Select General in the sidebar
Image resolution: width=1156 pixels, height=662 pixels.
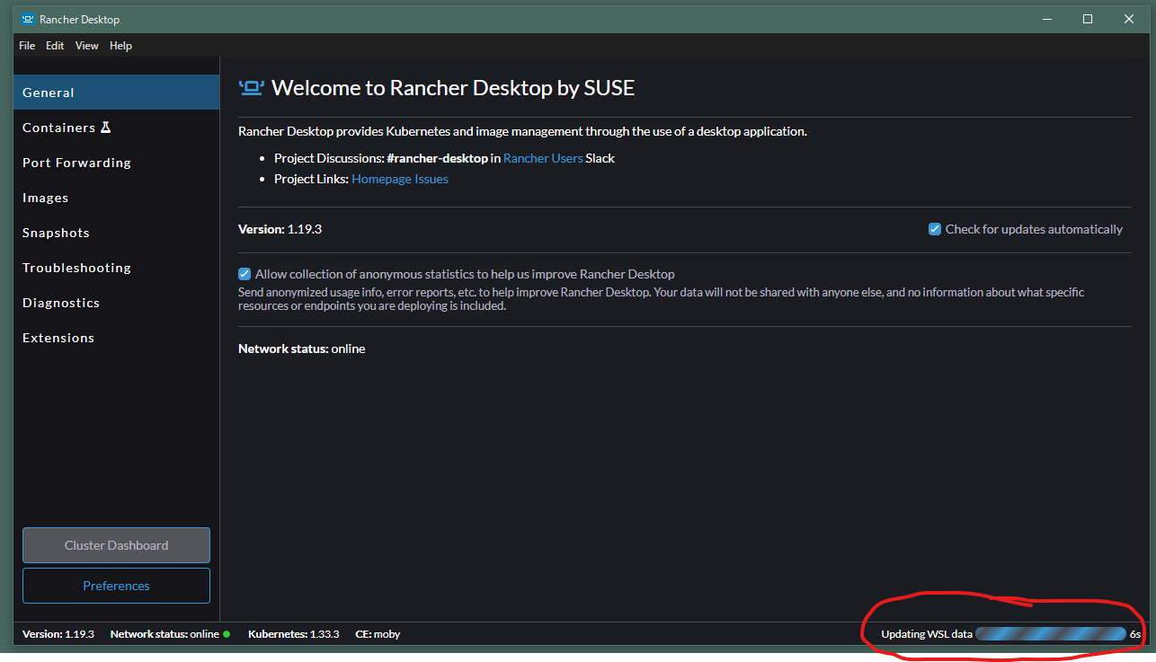click(x=117, y=93)
